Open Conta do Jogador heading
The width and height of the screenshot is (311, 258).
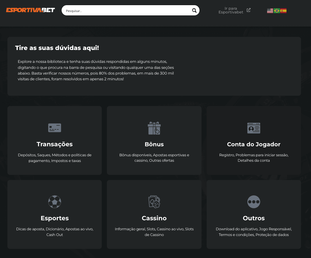coord(254,144)
